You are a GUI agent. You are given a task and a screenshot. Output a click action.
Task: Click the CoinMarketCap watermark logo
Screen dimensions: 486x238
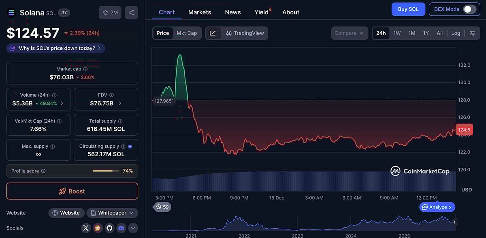(x=395, y=171)
